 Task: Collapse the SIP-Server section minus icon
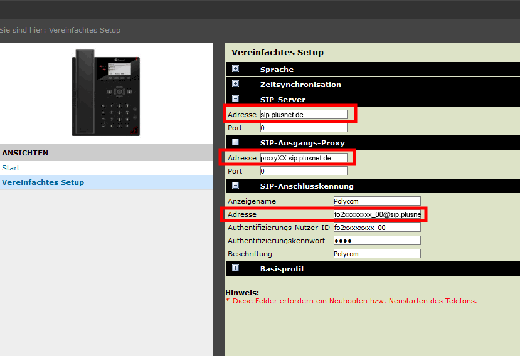pyautogui.click(x=235, y=99)
